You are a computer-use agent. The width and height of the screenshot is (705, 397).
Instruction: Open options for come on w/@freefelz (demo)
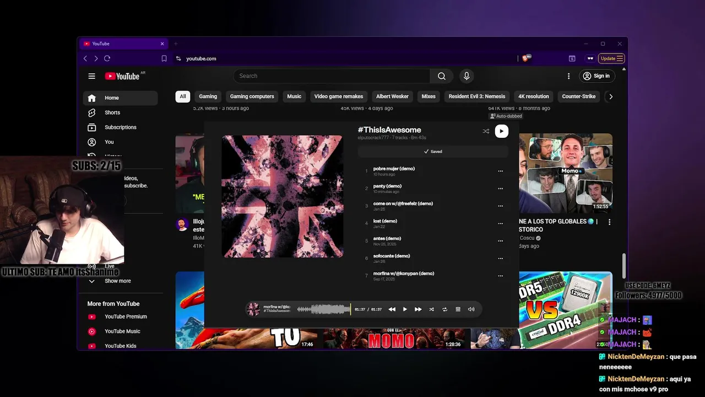click(500, 206)
